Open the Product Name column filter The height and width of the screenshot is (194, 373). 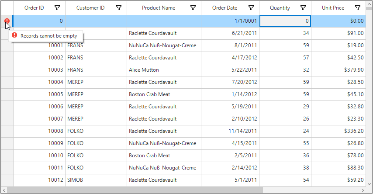tap(193, 8)
